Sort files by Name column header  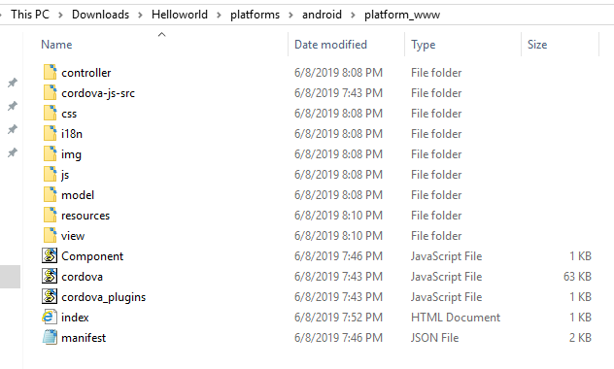click(x=56, y=45)
